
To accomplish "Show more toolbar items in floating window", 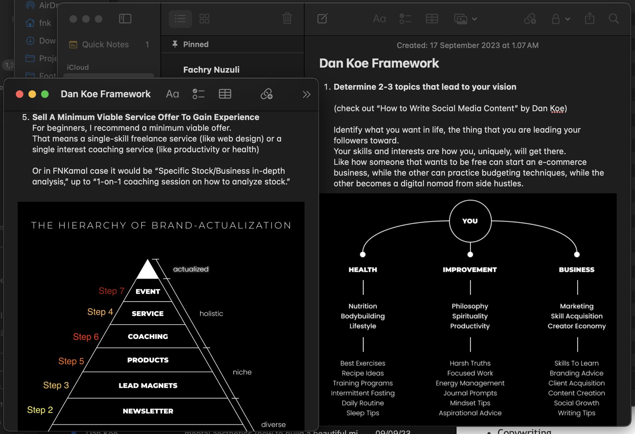I will [306, 94].
